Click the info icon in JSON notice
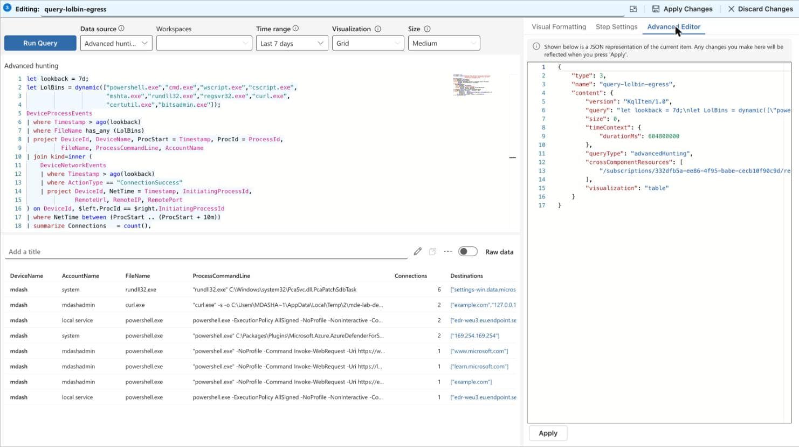The height and width of the screenshot is (447, 799). 536,46
